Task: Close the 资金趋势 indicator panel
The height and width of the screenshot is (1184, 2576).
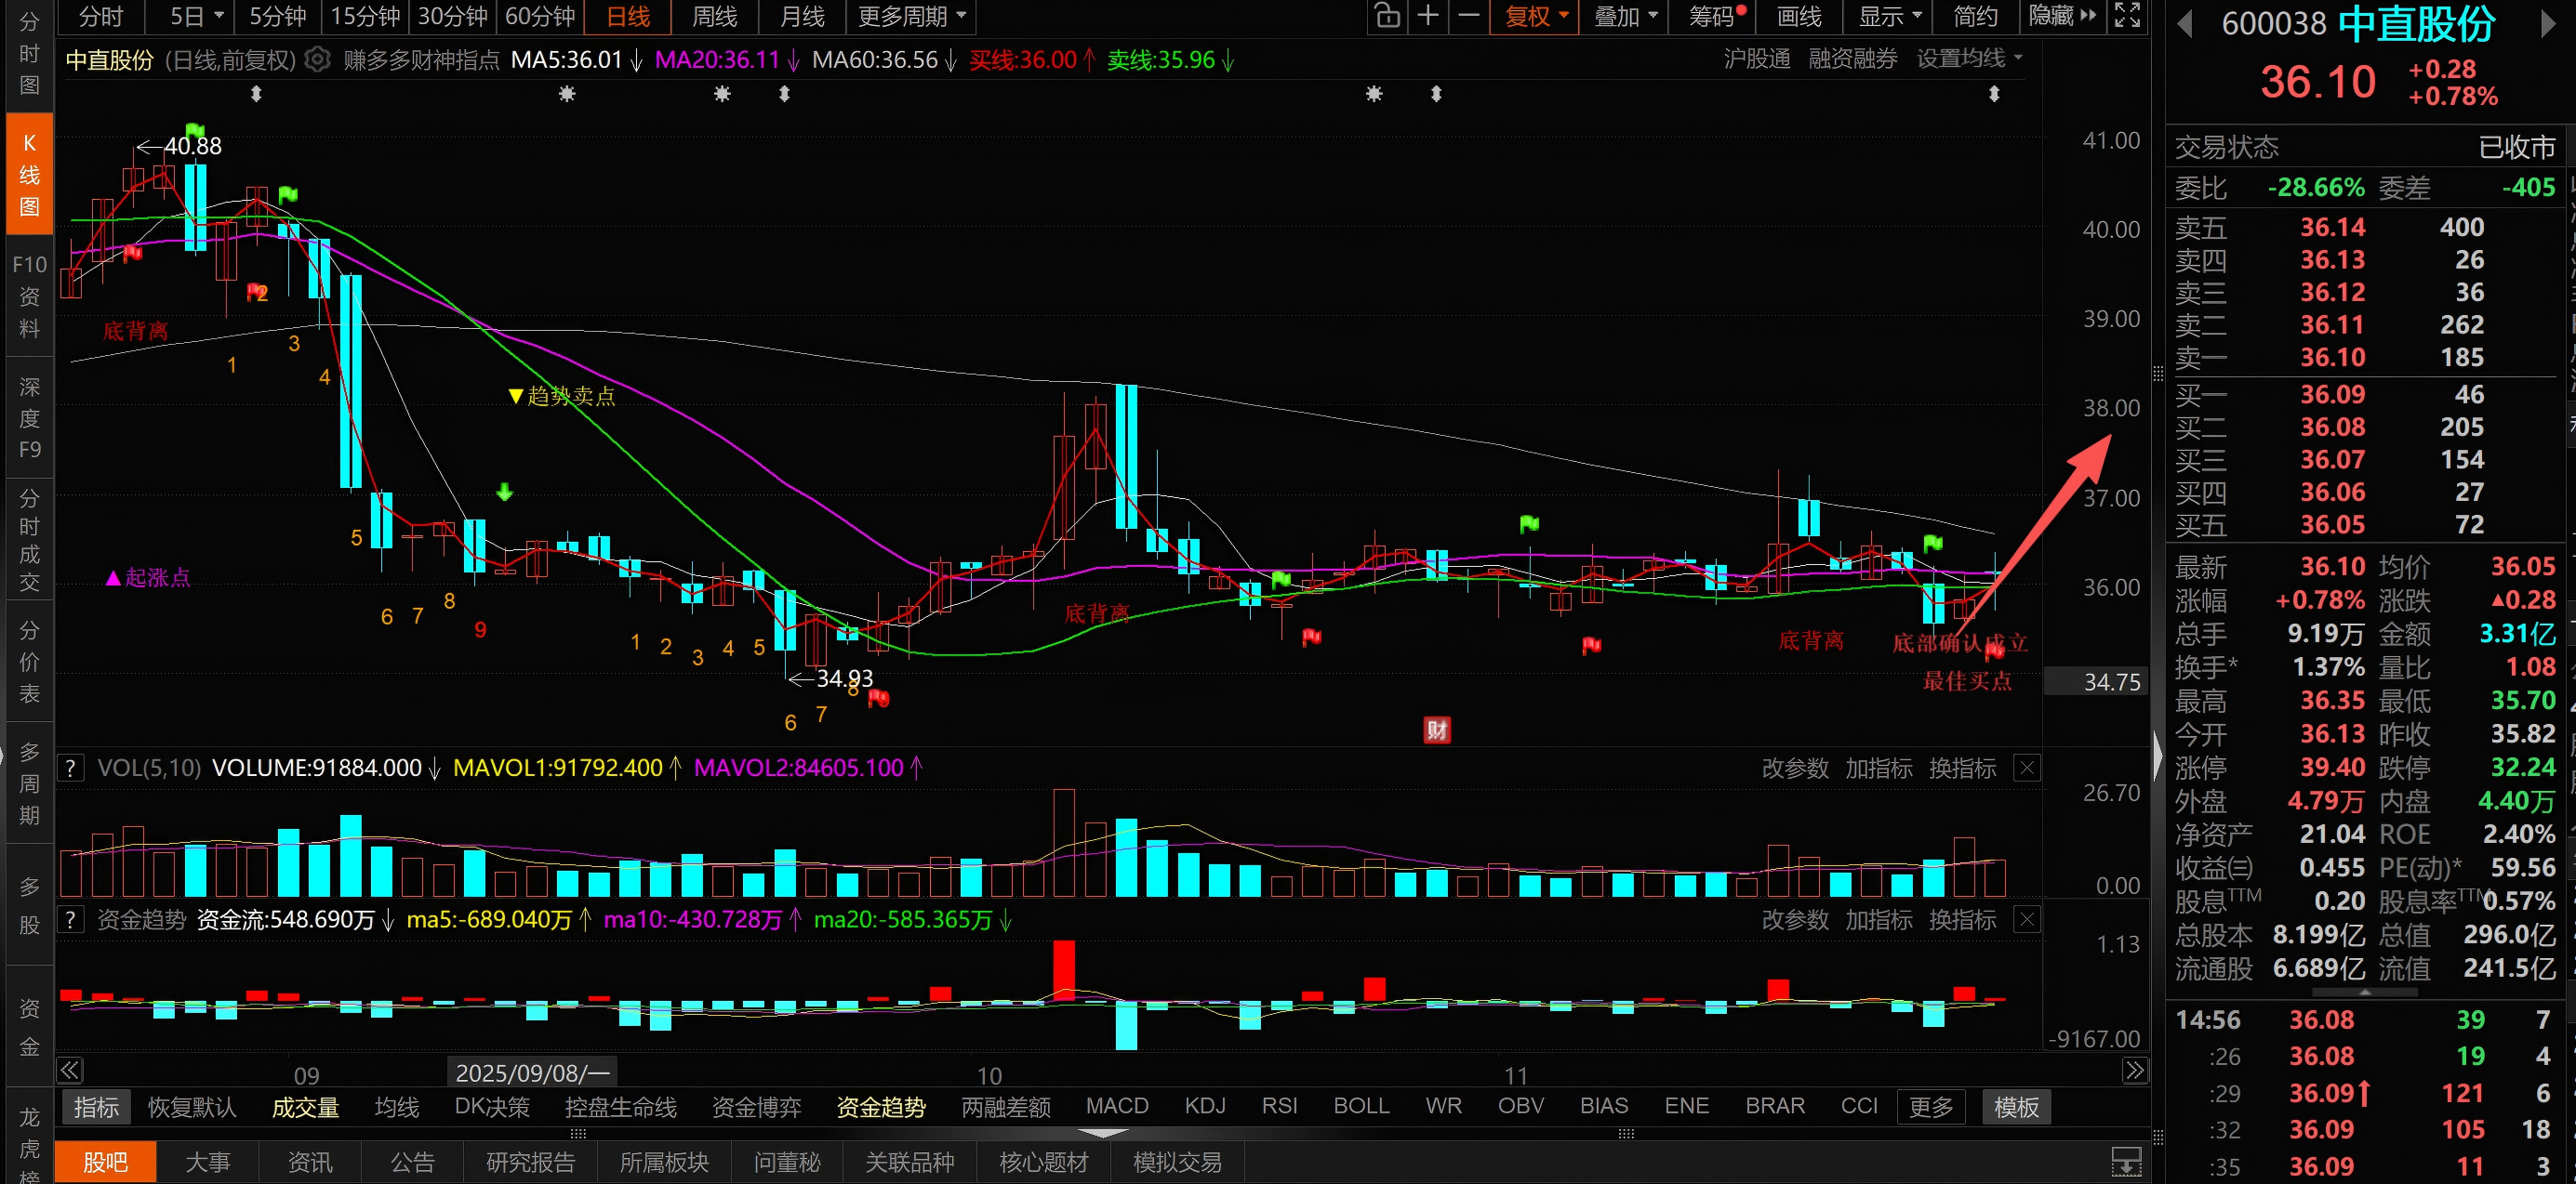Action: point(2027,919)
